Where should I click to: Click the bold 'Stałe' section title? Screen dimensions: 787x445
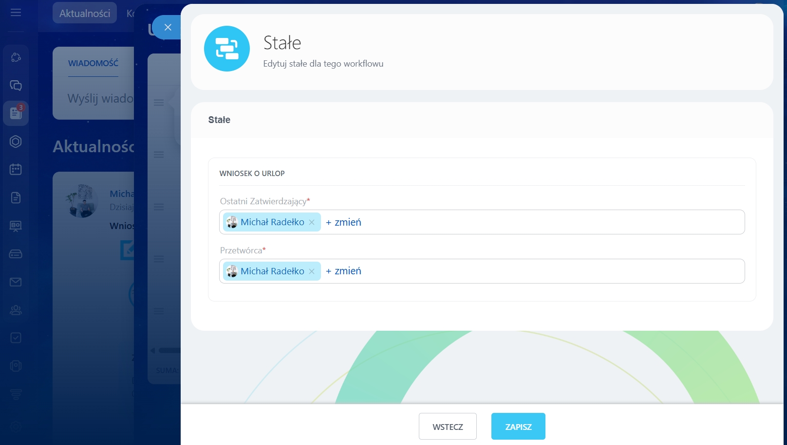pyautogui.click(x=219, y=120)
